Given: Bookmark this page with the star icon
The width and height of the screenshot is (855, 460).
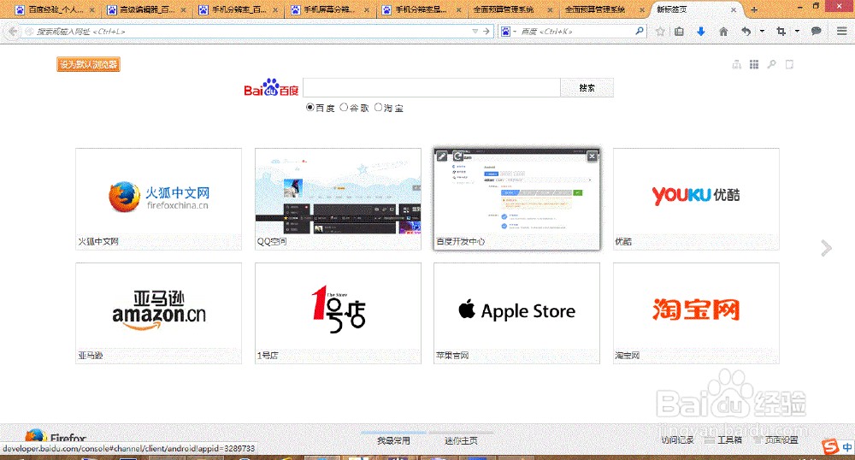Looking at the screenshot, I should [660, 32].
